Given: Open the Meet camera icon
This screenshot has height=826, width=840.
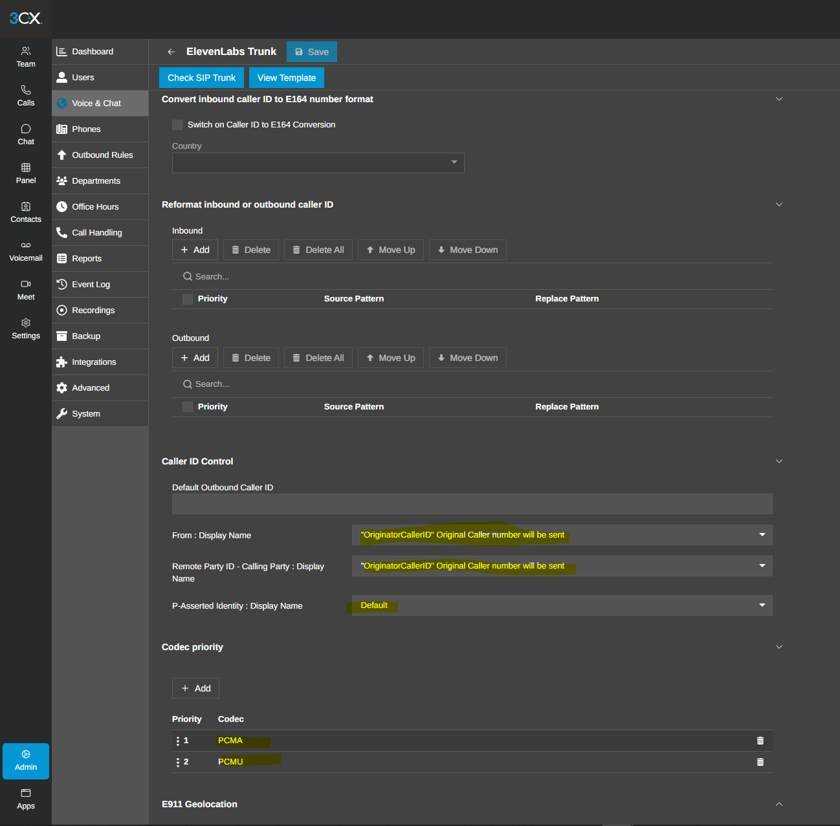Looking at the screenshot, I should [26, 284].
